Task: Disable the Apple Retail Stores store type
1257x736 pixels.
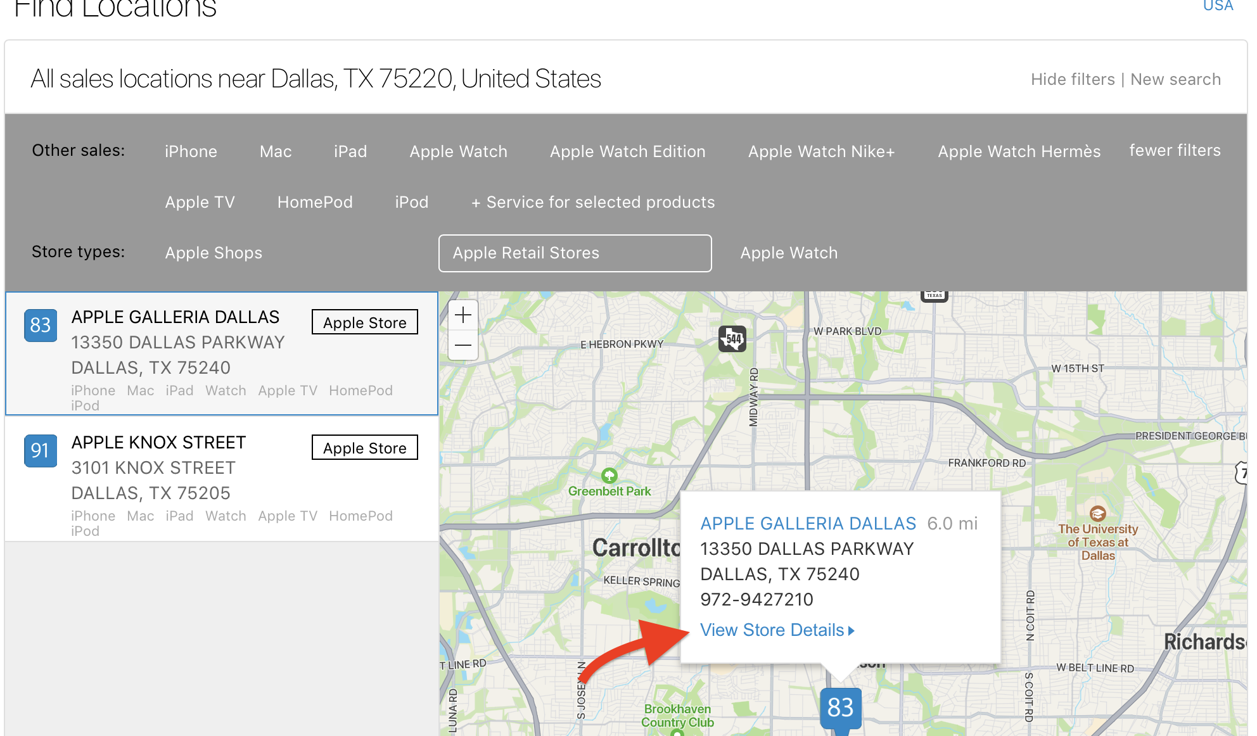Action: (x=575, y=253)
